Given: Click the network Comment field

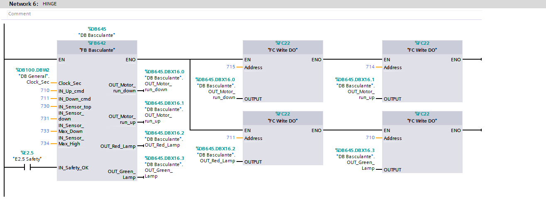Looking at the screenshot, I should point(245,14).
